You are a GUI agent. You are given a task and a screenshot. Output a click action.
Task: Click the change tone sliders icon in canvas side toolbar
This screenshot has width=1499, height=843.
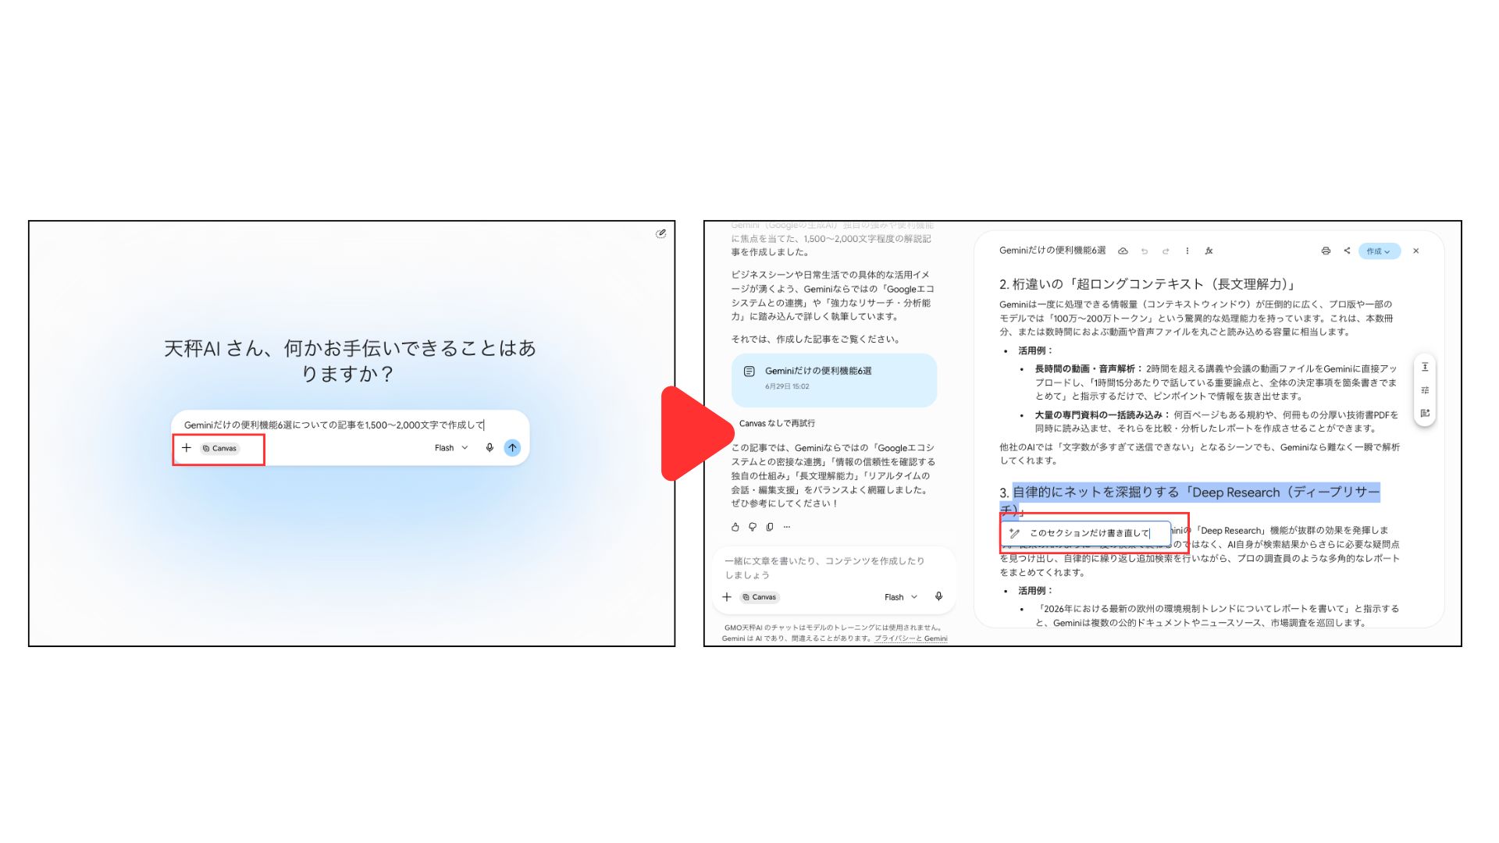(1425, 390)
